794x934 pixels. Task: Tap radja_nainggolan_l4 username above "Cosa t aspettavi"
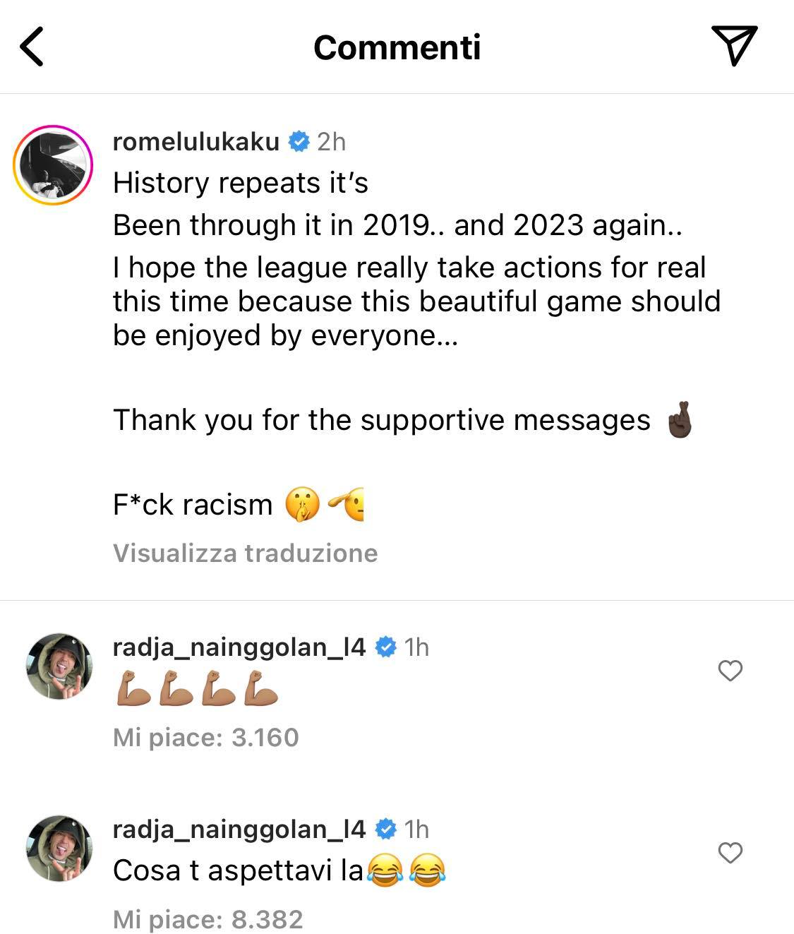click(x=239, y=829)
